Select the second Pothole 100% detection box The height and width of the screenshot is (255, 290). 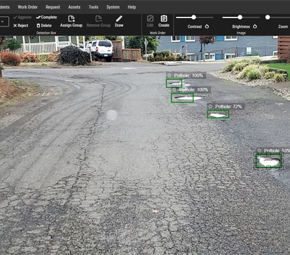tap(182, 98)
